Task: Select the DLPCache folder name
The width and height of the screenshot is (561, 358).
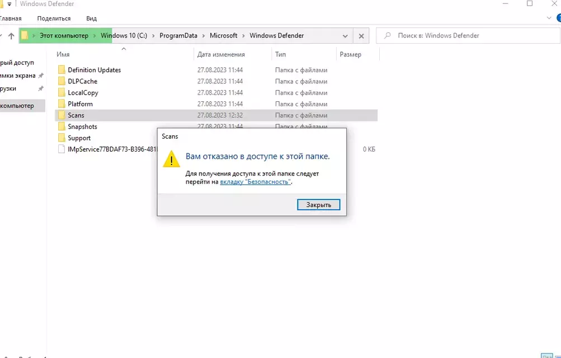Action: click(x=82, y=81)
